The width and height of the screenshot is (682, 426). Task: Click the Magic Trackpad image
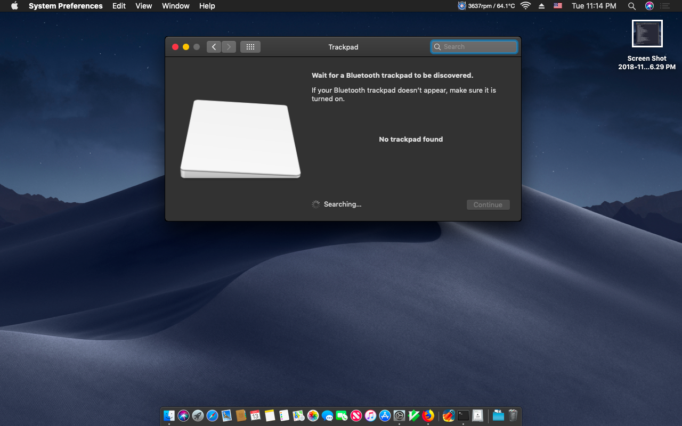[241, 139]
